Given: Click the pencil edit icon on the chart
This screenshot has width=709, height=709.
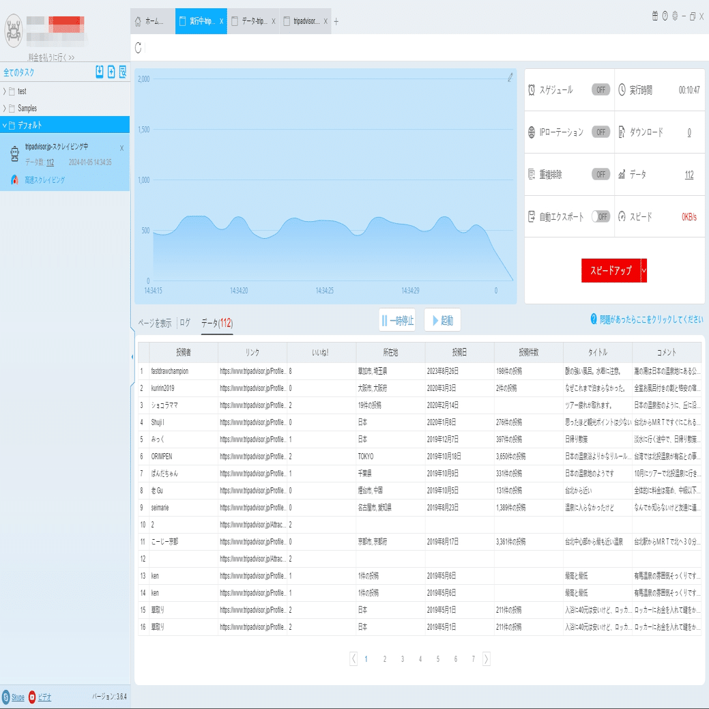Looking at the screenshot, I should point(510,77).
